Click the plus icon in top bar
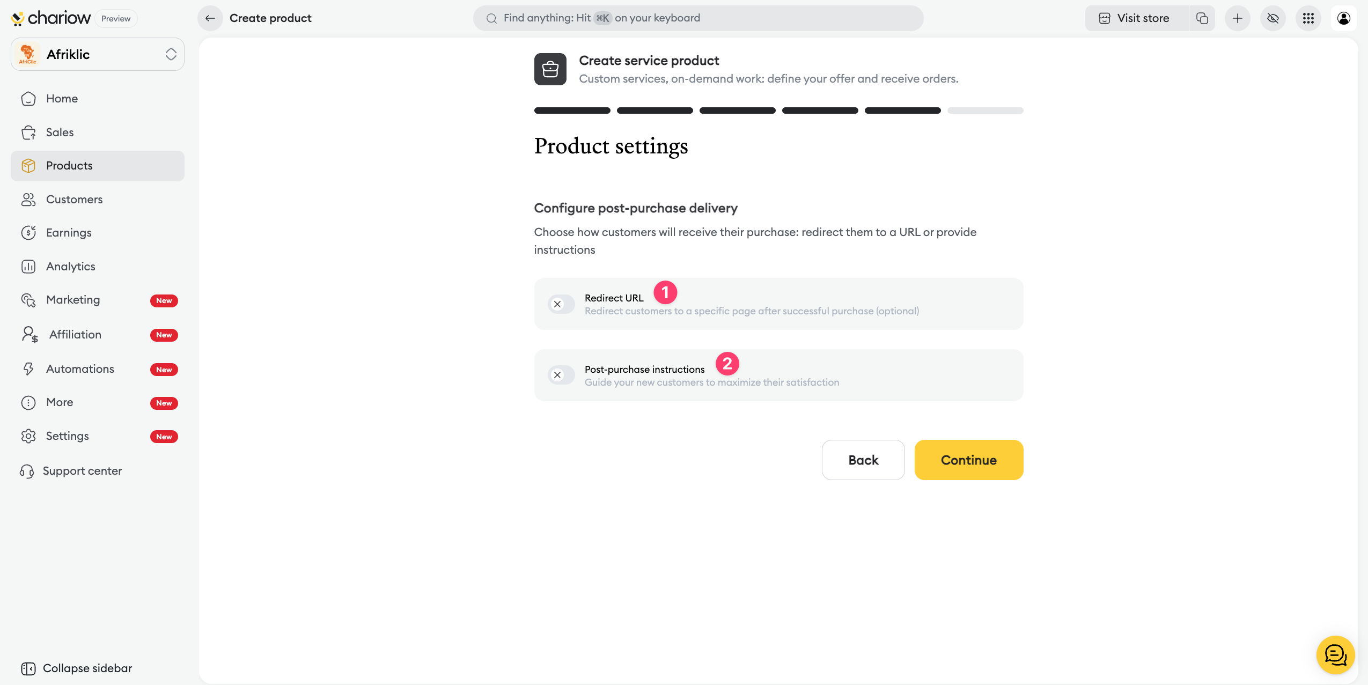 click(1238, 18)
